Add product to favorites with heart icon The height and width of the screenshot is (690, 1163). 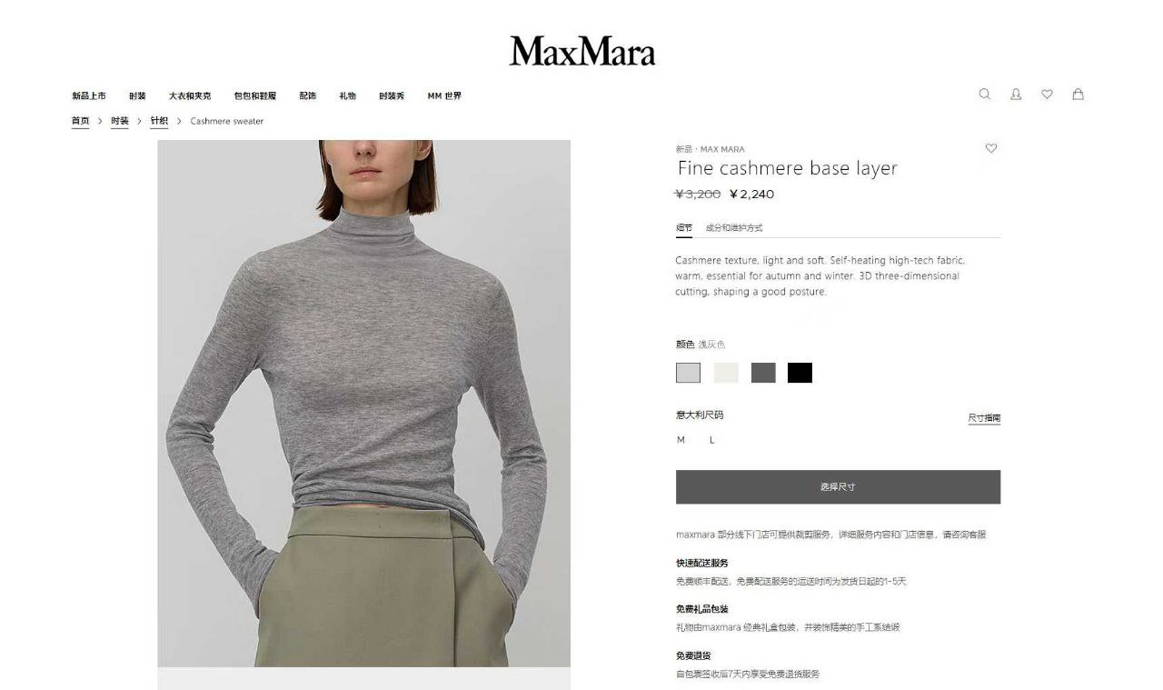point(991,148)
